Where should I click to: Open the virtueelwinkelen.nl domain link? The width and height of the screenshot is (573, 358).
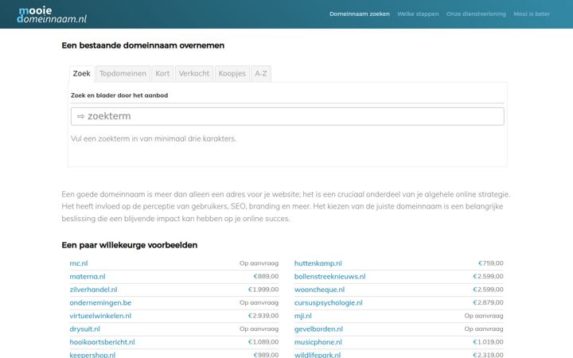coord(100,316)
